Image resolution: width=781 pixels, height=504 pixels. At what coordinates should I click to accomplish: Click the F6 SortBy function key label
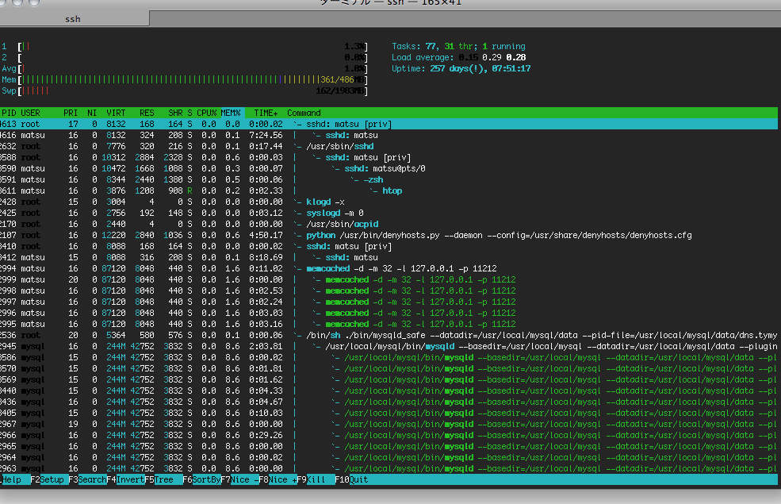click(201, 479)
